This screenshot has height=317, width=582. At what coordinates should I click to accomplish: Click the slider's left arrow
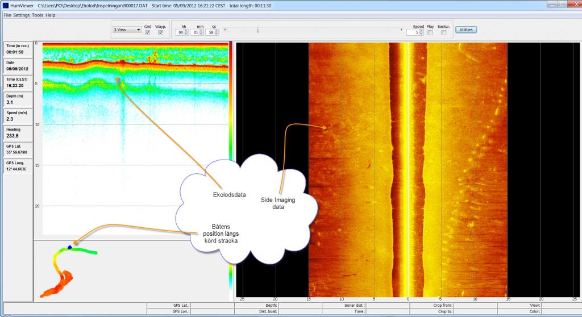point(225,30)
